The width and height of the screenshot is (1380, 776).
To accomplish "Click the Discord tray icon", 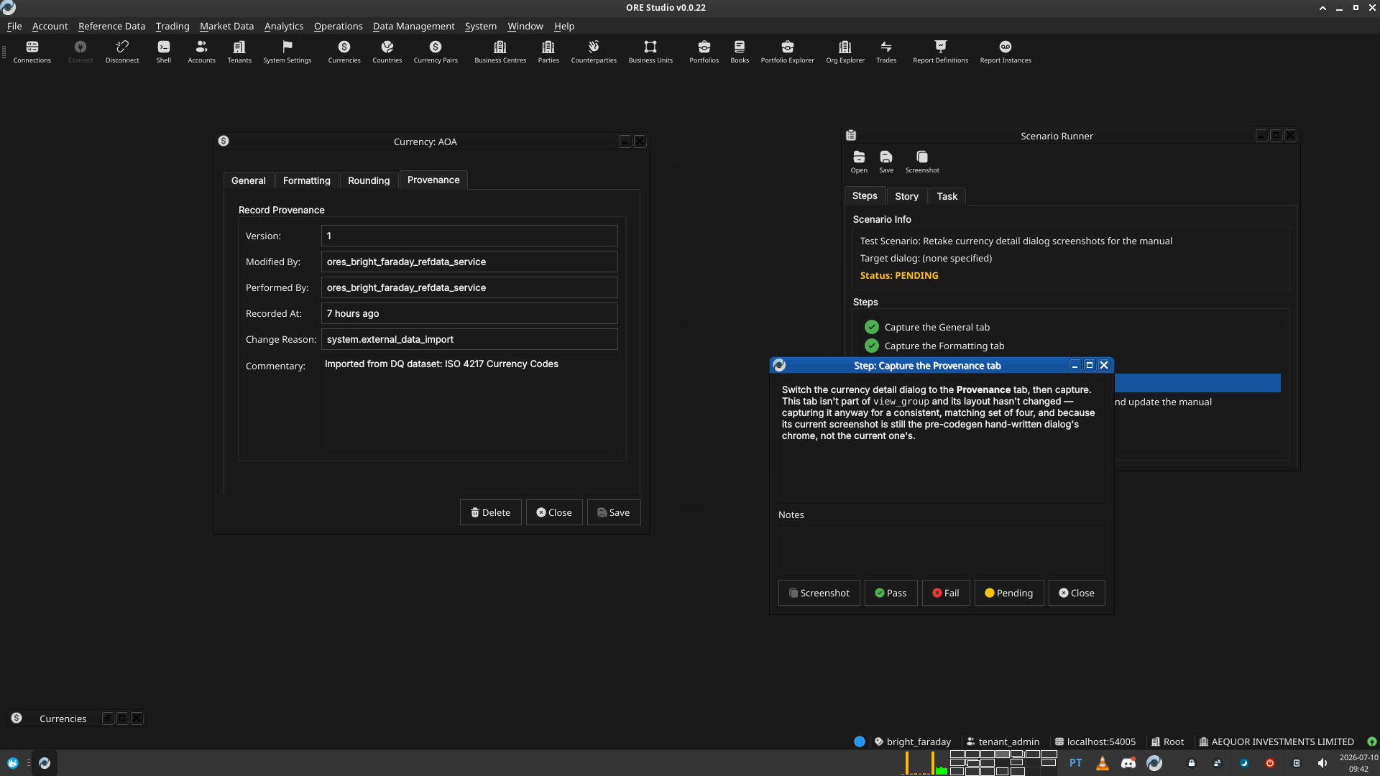I will pyautogui.click(x=1128, y=763).
